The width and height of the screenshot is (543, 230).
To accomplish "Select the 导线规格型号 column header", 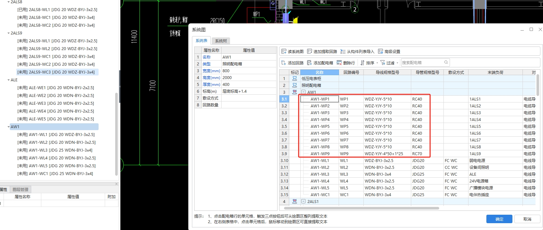I will (387, 72).
